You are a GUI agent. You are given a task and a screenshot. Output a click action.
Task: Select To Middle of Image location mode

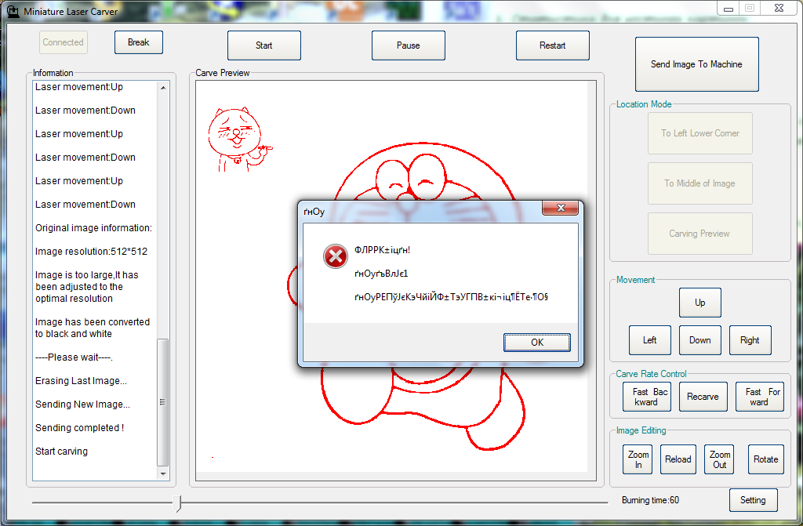click(x=700, y=183)
